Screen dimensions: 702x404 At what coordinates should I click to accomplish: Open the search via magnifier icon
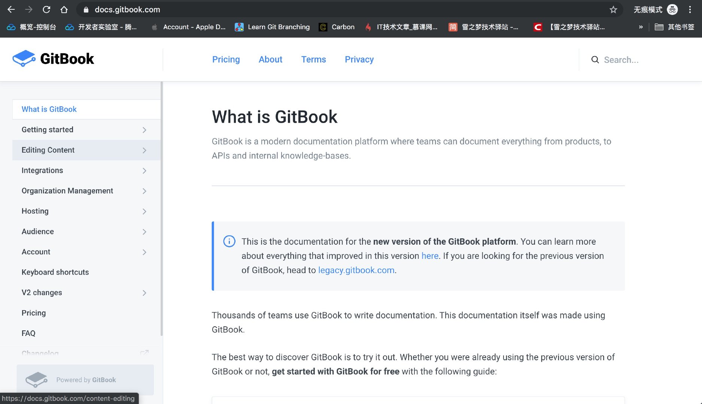point(595,59)
